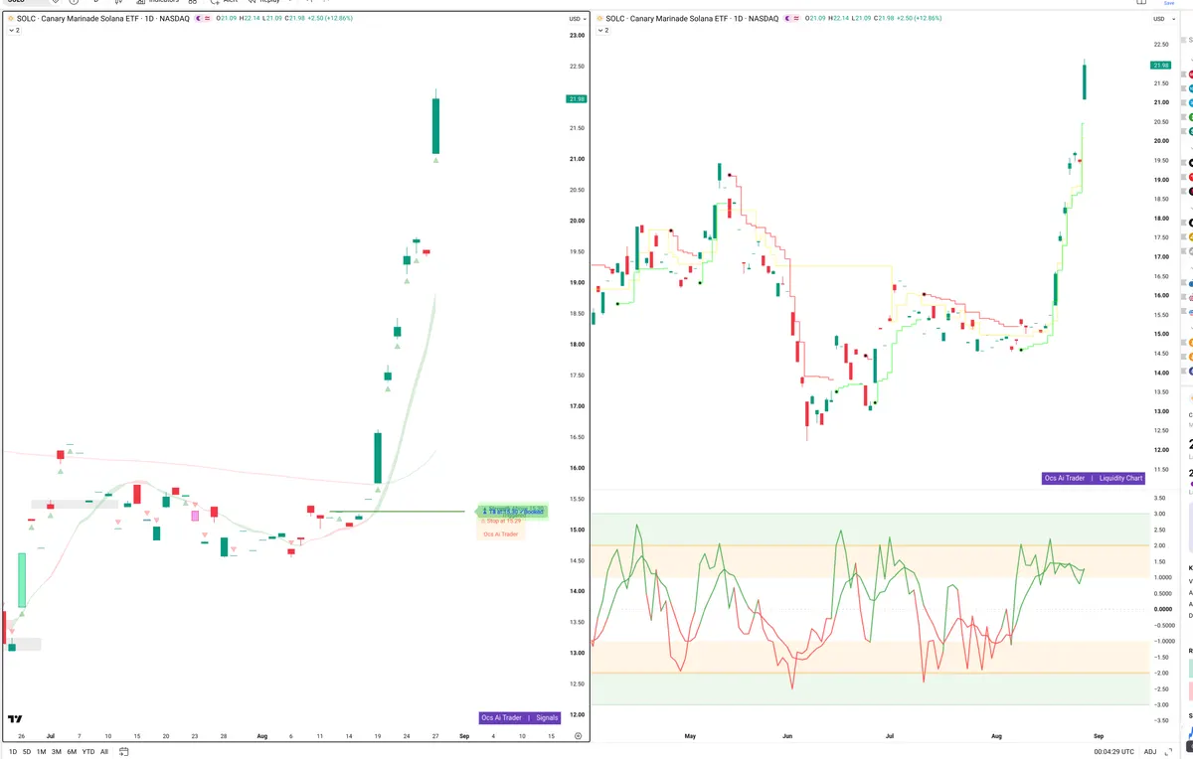Click the 00:04:29 UTC timezone button
This screenshot has width=1193, height=759.
[1112, 752]
